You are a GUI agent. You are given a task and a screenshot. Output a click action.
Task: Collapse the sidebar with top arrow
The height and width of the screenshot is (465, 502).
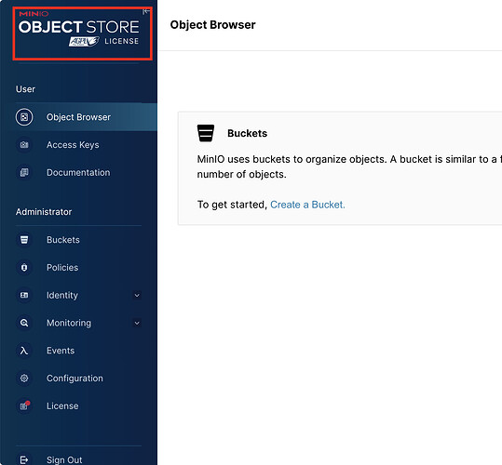146,11
